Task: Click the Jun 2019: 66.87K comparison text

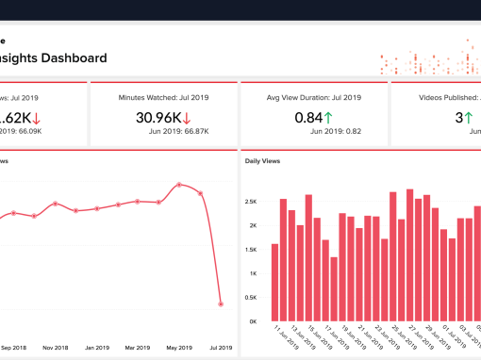Action: point(178,131)
